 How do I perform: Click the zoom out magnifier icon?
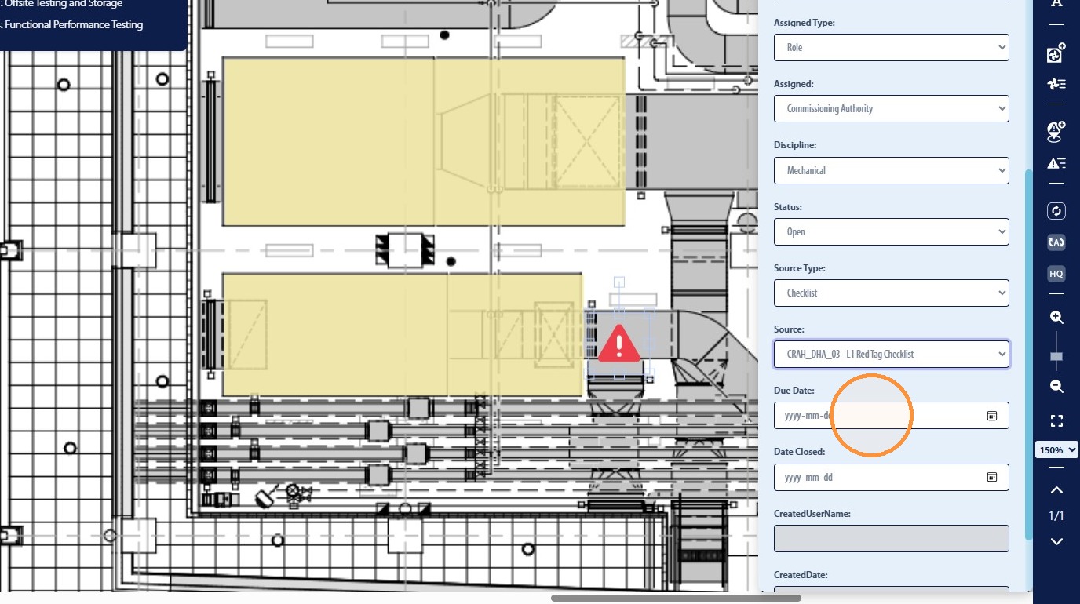1056,387
